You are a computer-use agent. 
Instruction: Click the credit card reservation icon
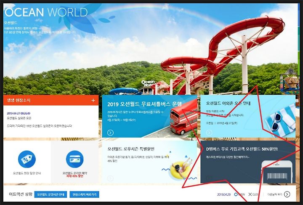click(x=74, y=159)
